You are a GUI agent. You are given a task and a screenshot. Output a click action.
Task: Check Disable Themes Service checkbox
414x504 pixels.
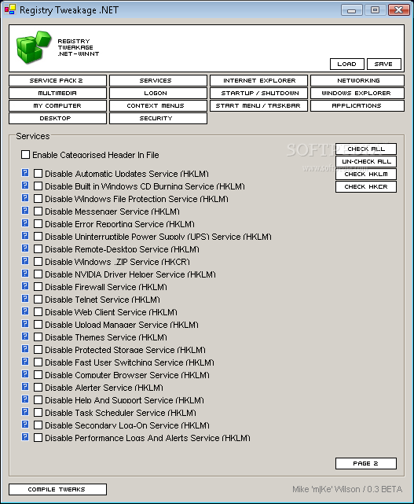coord(38,337)
